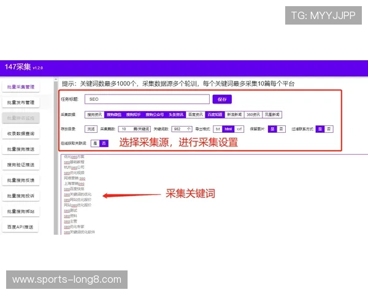Set 在线获取关键词 to 否

pos(104,143)
